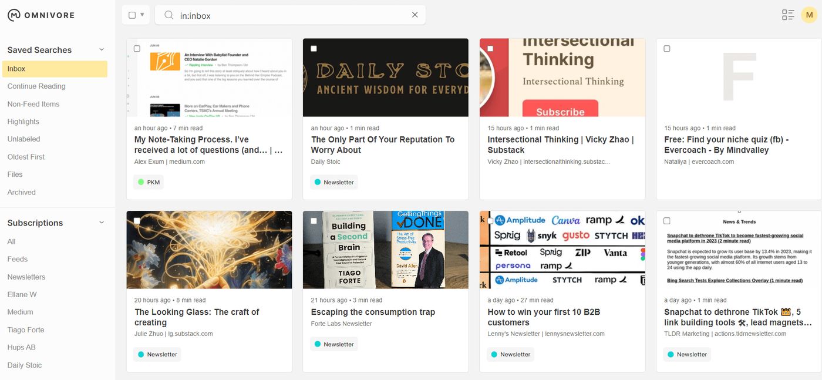The height and width of the screenshot is (380, 822).
Task: Toggle the select-all checkbox in toolbar
Action: coord(132,15)
